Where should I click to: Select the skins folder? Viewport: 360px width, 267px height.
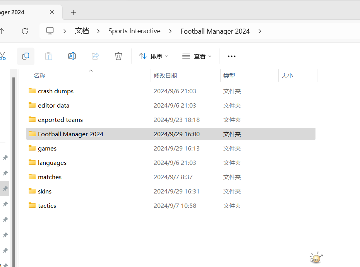click(x=45, y=191)
